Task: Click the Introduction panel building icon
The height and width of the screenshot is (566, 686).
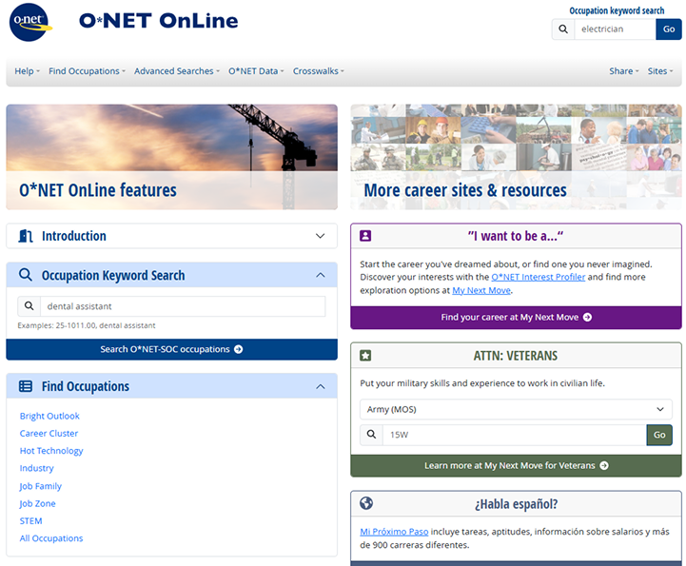Action: [x=26, y=236]
